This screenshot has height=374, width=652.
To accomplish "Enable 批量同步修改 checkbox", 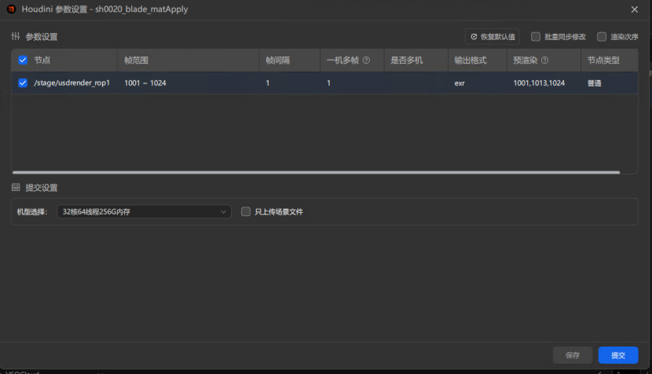I will point(536,37).
